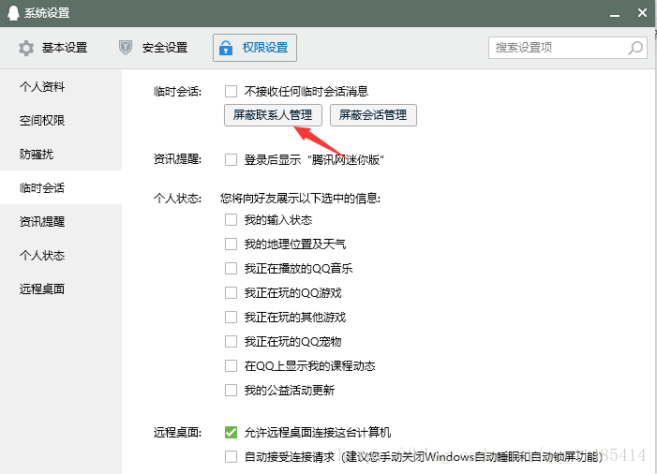Image resolution: width=657 pixels, height=474 pixels.
Task: Tick 我的公益活动更新 checkbox
Action: [231, 390]
